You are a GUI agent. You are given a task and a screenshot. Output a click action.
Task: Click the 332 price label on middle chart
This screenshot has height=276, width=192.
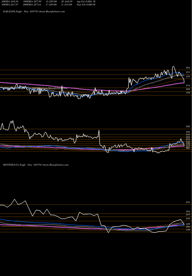click(188, 127)
